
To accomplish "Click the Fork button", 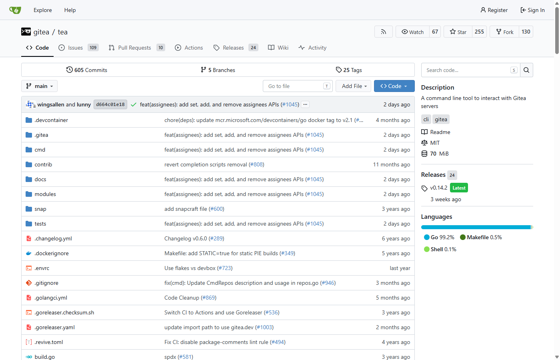I will (504, 32).
